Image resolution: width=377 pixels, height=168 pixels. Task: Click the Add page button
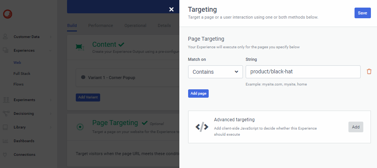[198, 94]
